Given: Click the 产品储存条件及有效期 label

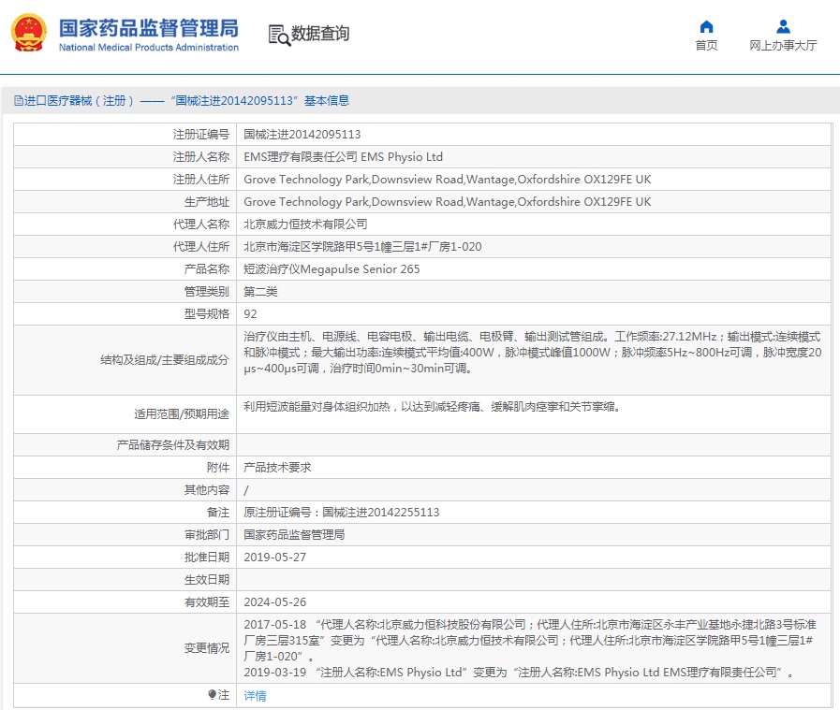Looking at the screenshot, I should pos(173,444).
